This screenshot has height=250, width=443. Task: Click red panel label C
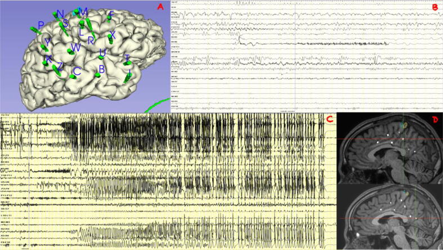(328, 119)
